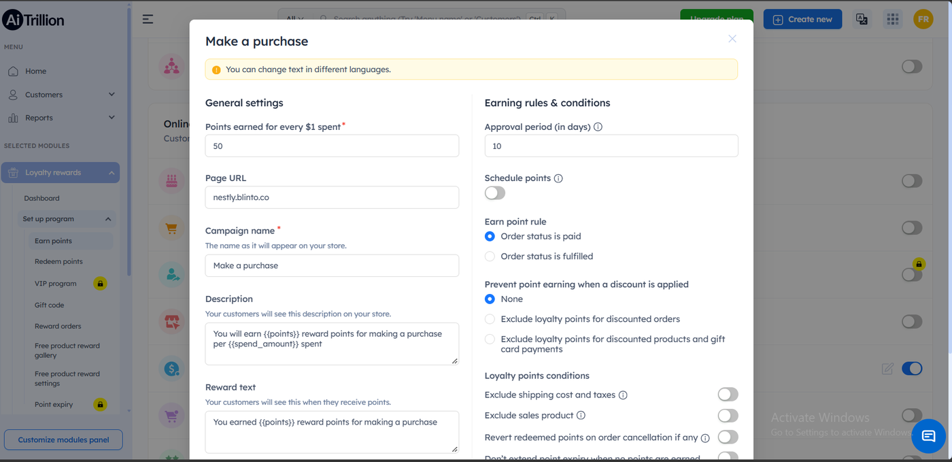This screenshot has width=952, height=462.
Task: Click the yellow warning icon in notice
Action: click(216, 69)
